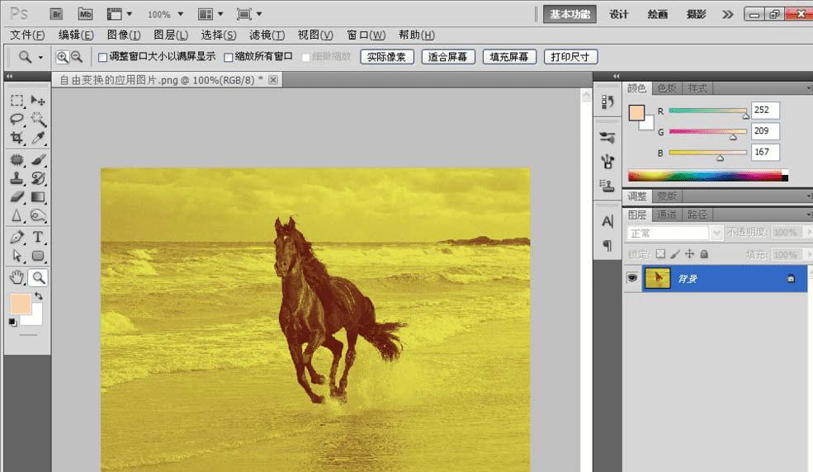Click the 适合屏幕 button

pyautogui.click(x=448, y=57)
